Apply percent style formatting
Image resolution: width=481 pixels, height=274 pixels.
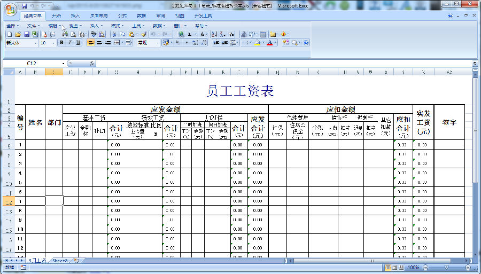point(177,43)
